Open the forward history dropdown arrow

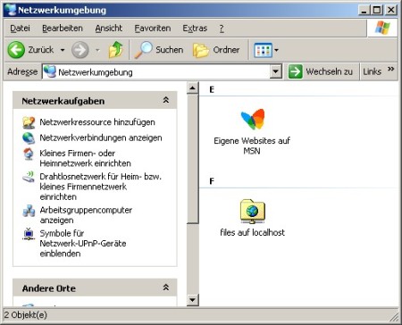97,50
